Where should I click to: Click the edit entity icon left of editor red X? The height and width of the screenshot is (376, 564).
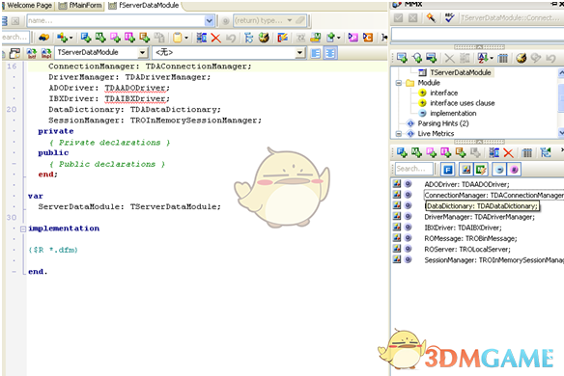coord(202,37)
